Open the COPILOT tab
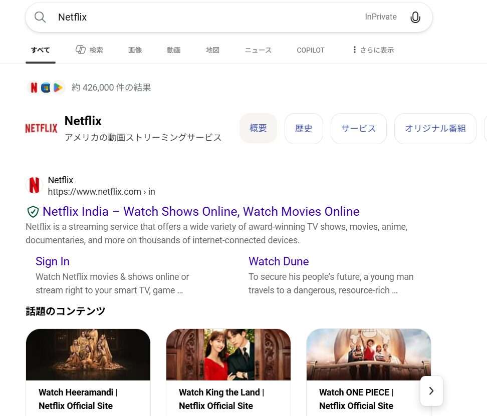487x416 pixels. (311, 50)
